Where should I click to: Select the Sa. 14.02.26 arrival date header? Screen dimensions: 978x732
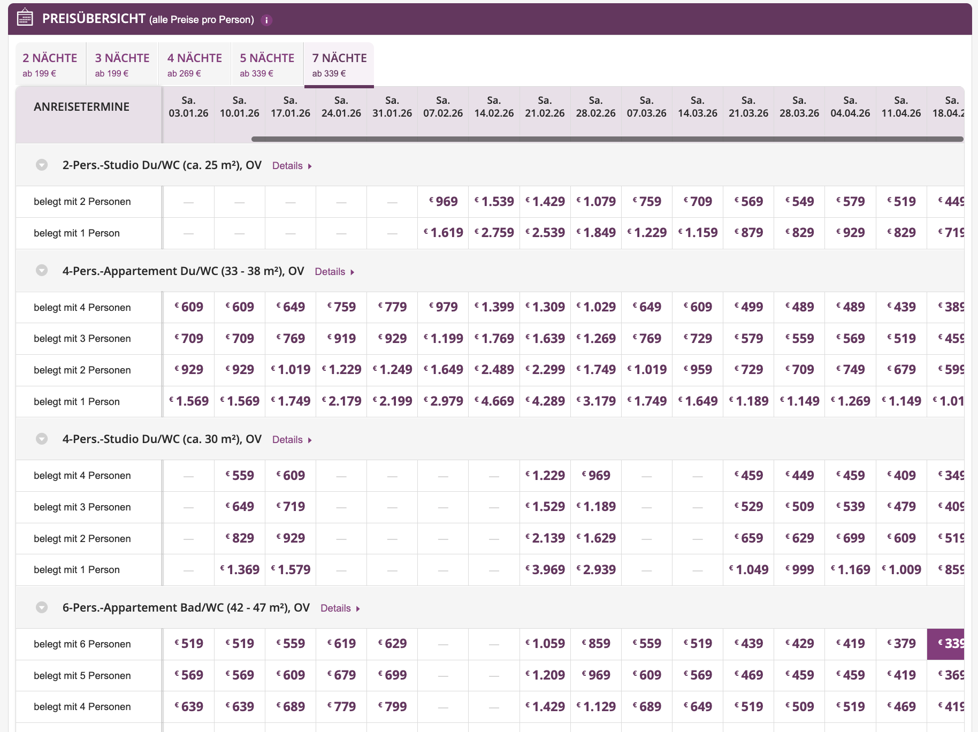(494, 107)
